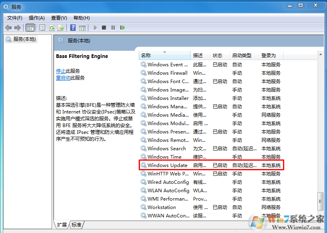Screen dimensions: 327x233
Task: Open the 操作(A) menu
Action: (x=37, y=18)
